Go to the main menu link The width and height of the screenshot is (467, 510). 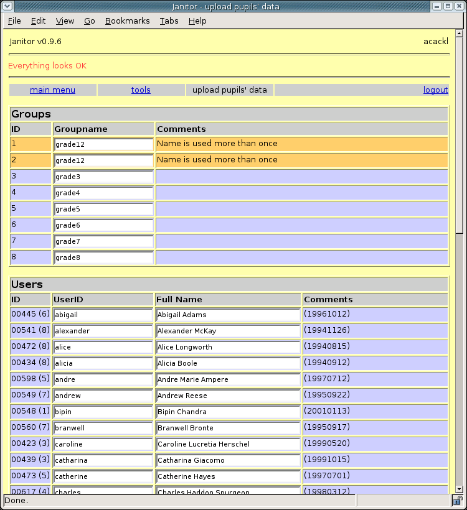tap(52, 90)
